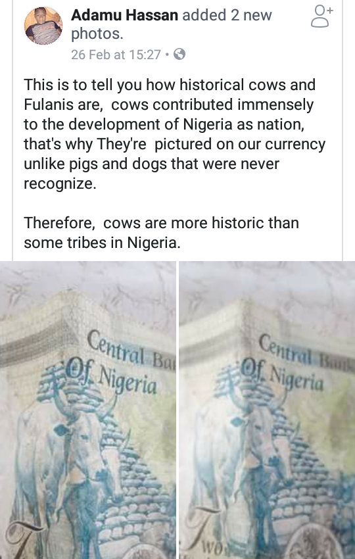Screen dimensions: 355x559
Task: Open Adamu Hassan's profile picture
Action: (43, 26)
